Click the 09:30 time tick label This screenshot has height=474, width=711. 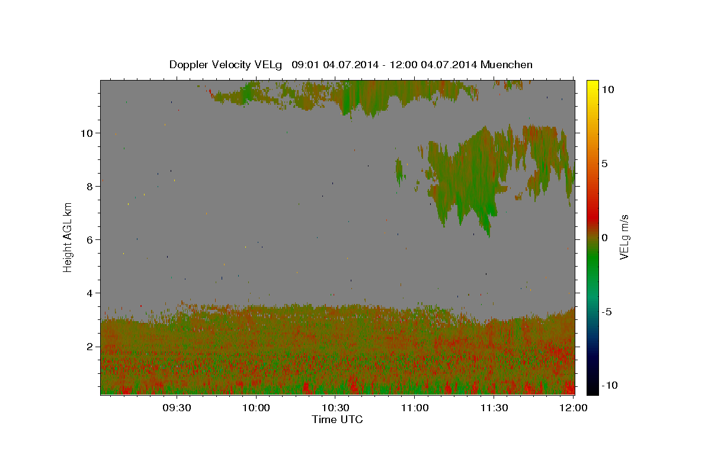coord(177,408)
